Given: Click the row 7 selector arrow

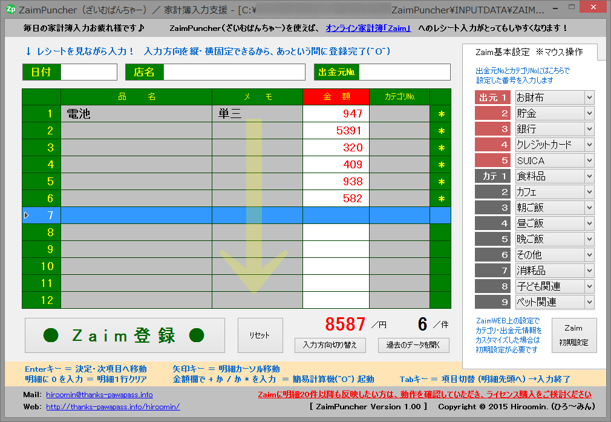Looking at the screenshot, I should pos(27,216).
